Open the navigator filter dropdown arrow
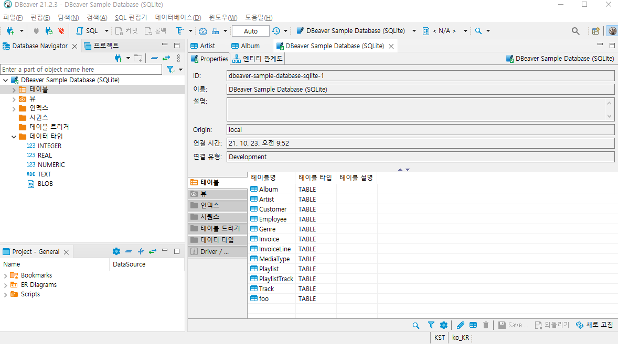618x344 pixels. coord(180,70)
